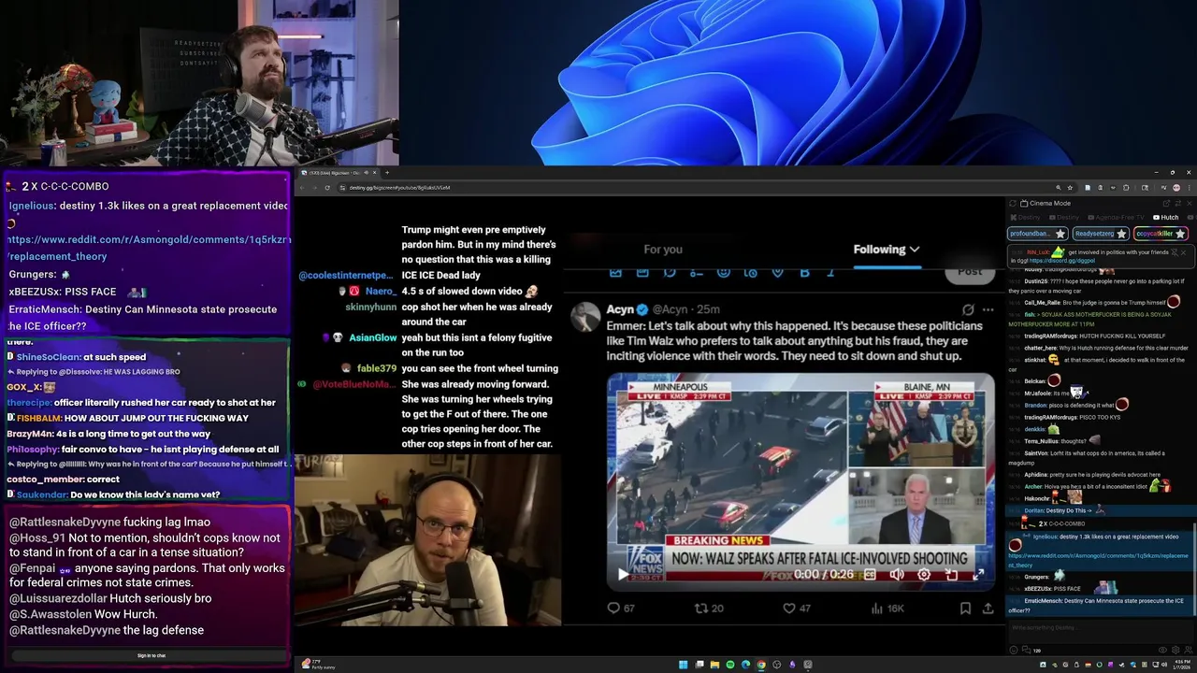This screenshot has width=1197, height=673.
Task: Bookmark the Acyn tweet
Action: [965, 608]
